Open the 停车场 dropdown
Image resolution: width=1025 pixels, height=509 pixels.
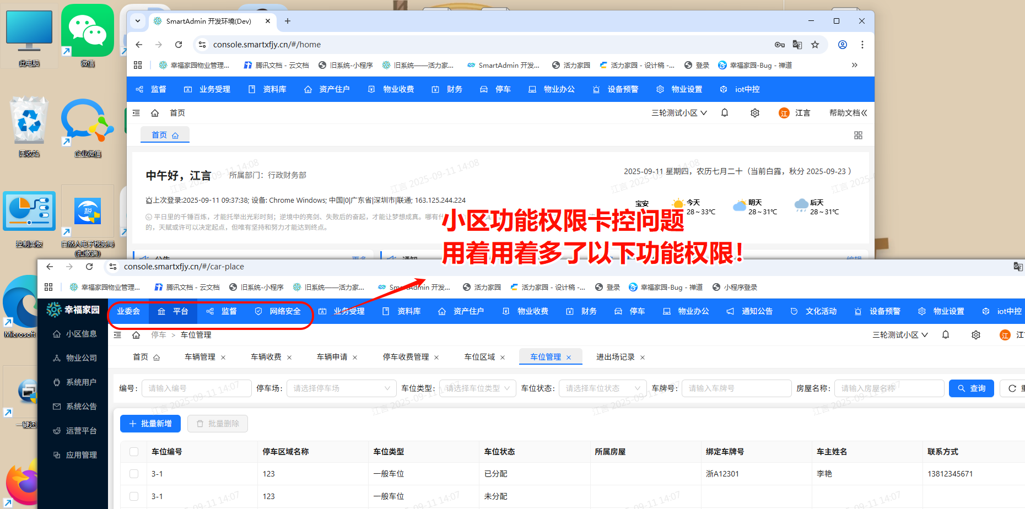[341, 388]
